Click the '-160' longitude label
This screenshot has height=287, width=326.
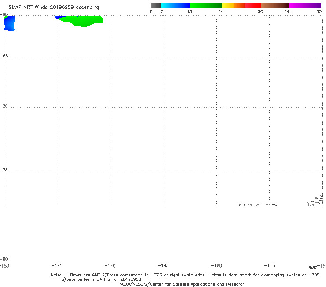point(216,265)
